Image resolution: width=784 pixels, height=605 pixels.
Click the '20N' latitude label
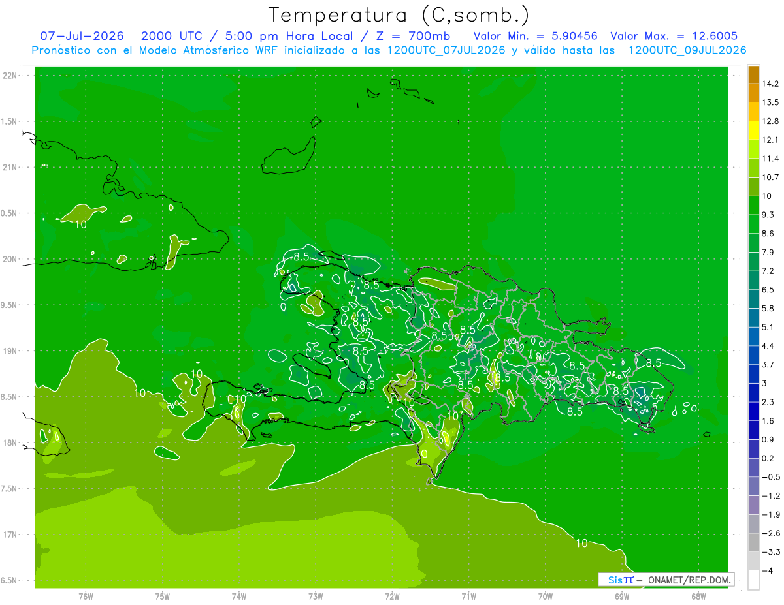(9, 259)
